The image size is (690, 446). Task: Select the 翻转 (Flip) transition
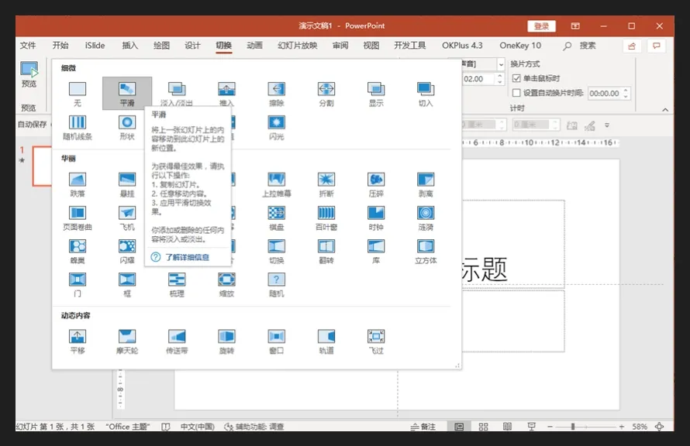[x=326, y=251]
